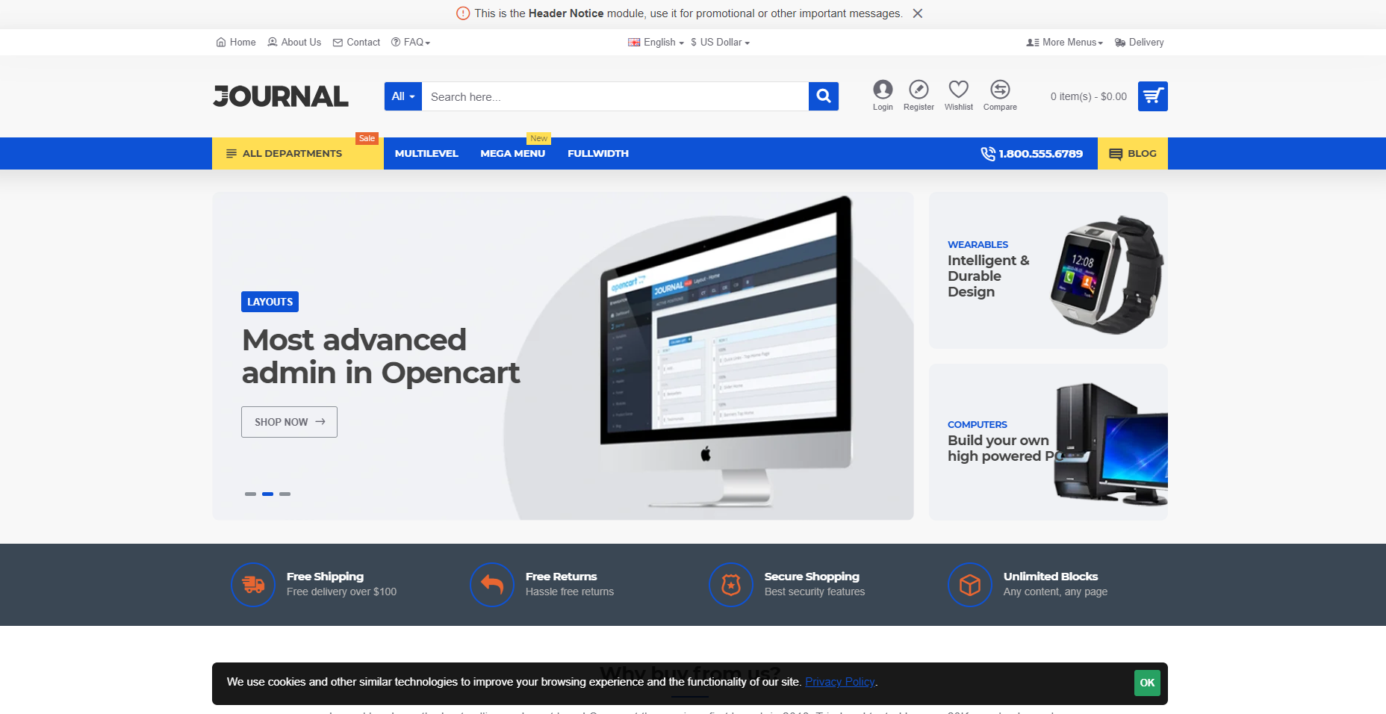
Task: Select the second slider pagination dot
Action: [267, 494]
